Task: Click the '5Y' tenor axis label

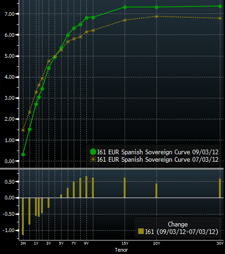Action: (x=61, y=243)
